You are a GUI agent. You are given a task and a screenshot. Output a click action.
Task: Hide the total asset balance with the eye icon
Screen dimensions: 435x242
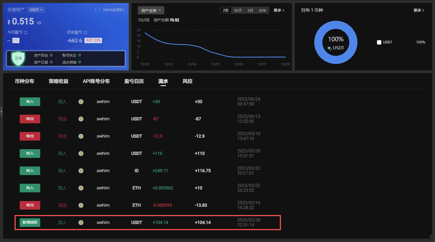[x=39, y=23]
